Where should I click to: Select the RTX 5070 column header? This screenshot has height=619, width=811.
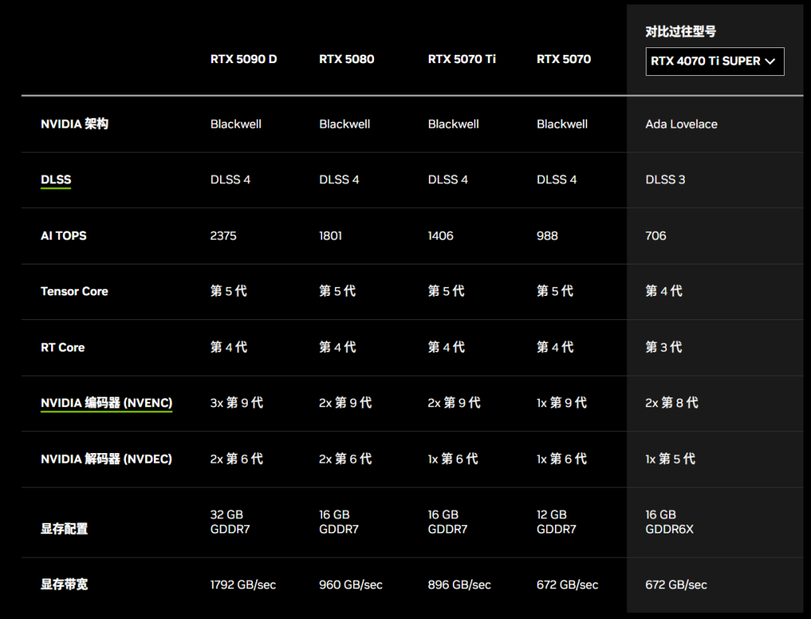point(564,59)
